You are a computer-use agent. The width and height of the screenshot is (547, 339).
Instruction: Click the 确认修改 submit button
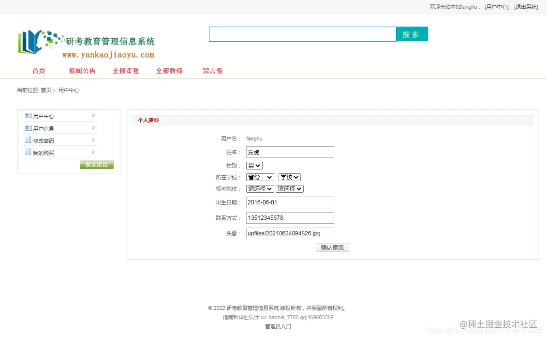pos(332,247)
